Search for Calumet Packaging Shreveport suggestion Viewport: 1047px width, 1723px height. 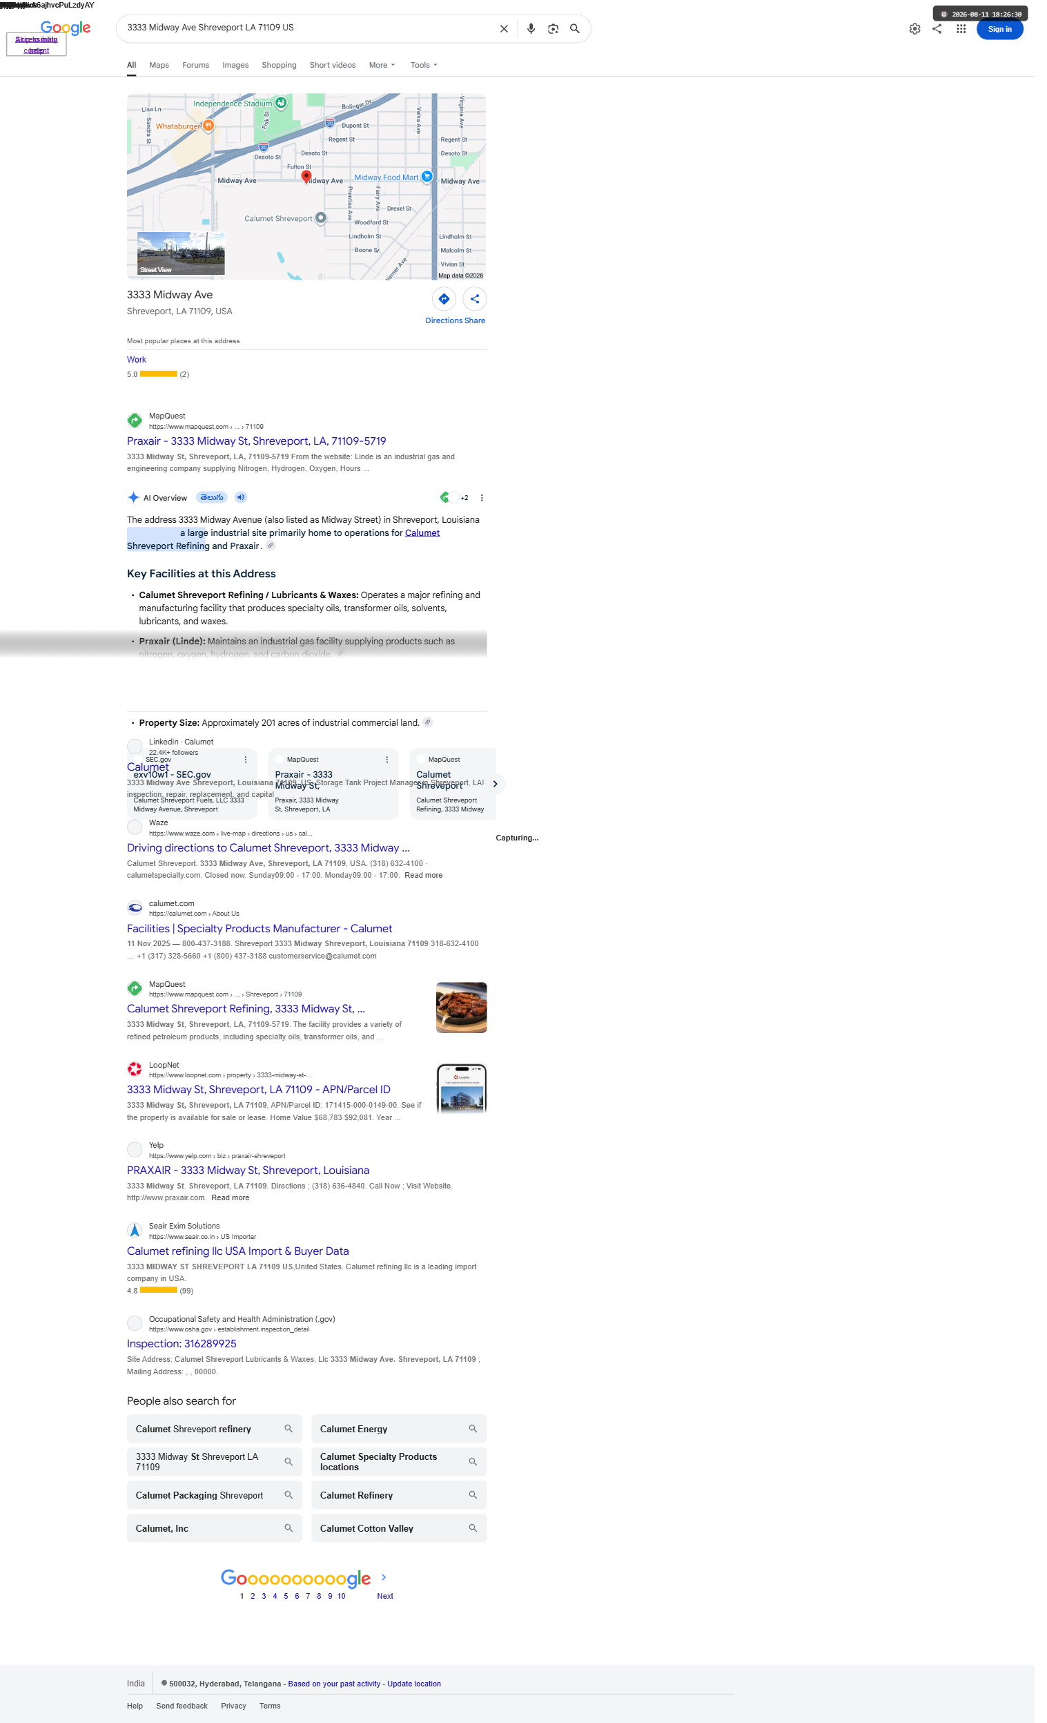215,1495
